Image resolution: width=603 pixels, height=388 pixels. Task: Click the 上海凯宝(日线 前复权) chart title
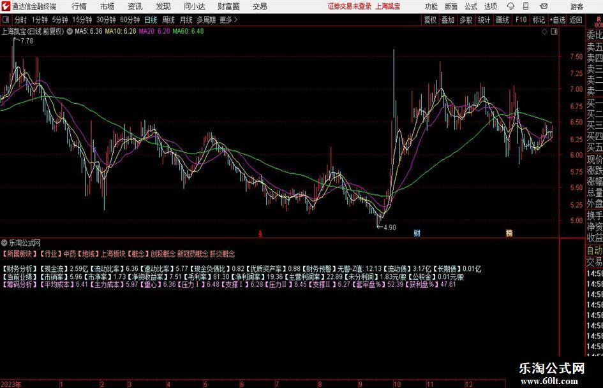[x=33, y=31]
